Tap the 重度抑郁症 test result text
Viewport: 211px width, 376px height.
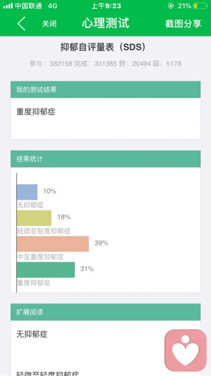point(36,112)
